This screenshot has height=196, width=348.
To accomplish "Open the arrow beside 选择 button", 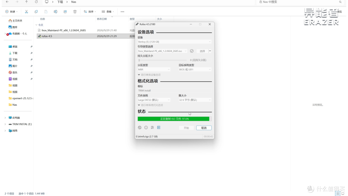I will tap(210, 51).
